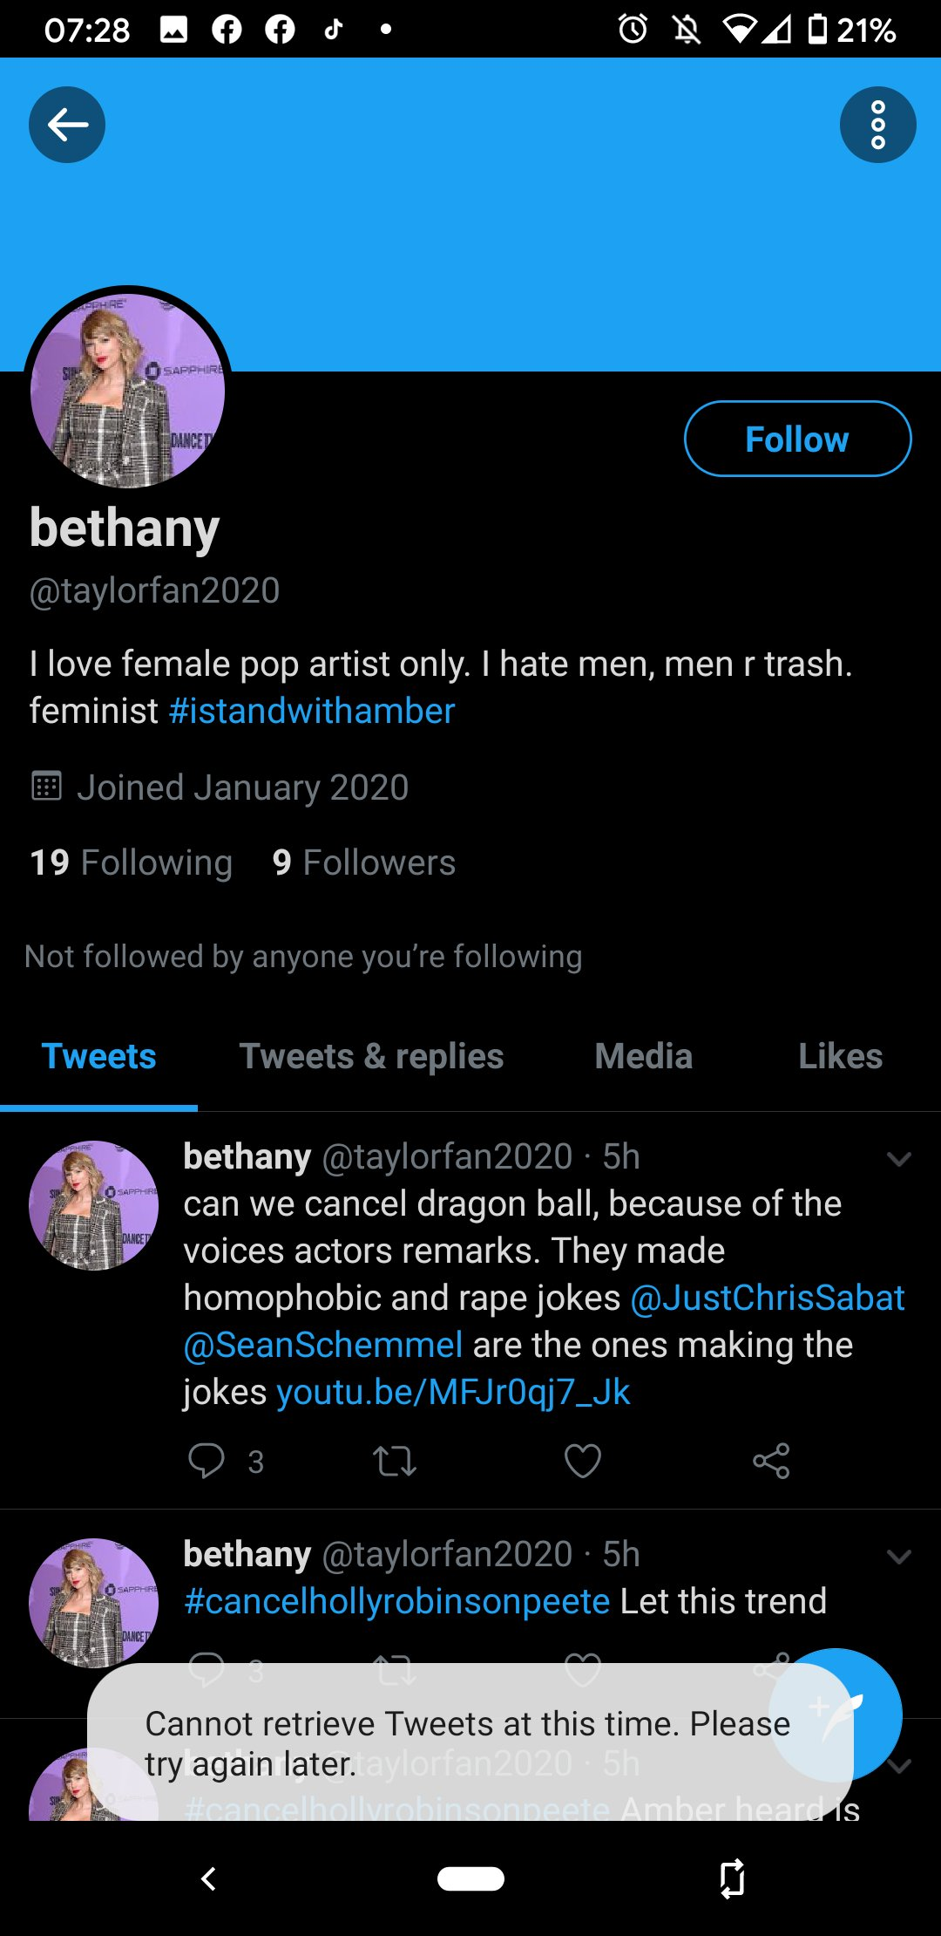Image resolution: width=941 pixels, height=1936 pixels.
Task: Tap the screen rotation icon
Action: coord(733,1878)
